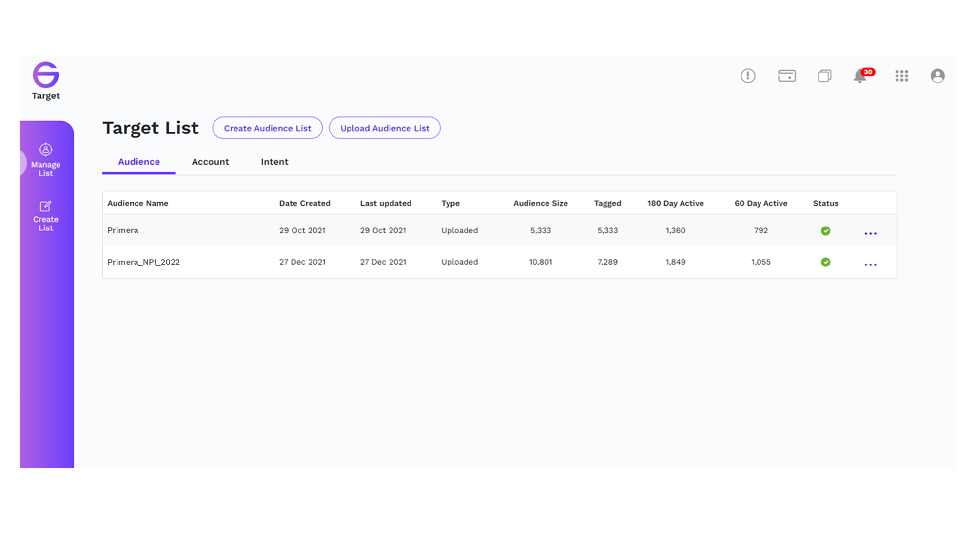Click the Audience Name column header
The width and height of the screenshot is (975, 548).
138,203
